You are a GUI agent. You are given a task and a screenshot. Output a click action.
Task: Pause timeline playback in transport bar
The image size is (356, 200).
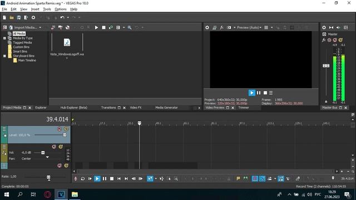pyautogui.click(x=105, y=179)
